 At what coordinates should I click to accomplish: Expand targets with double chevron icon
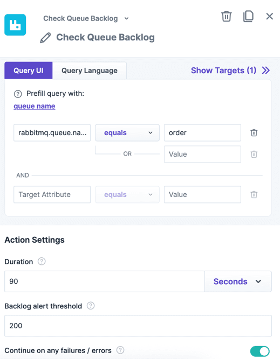click(x=266, y=71)
